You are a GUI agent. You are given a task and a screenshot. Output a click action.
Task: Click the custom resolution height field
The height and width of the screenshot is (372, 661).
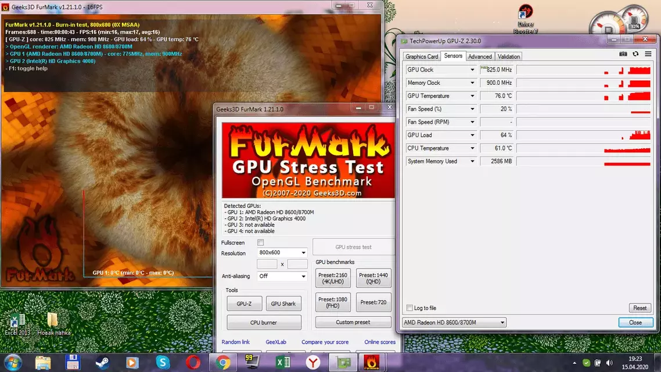click(297, 264)
